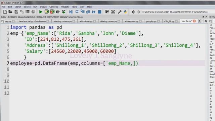Screen dimensions: 215x121
Task: Step return debug icon
Action: 88,12
